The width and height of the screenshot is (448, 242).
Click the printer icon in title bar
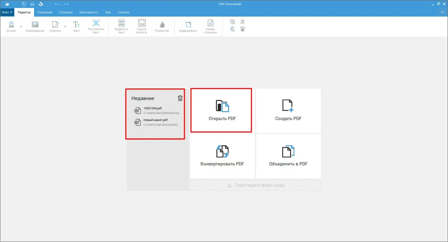click(32, 4)
